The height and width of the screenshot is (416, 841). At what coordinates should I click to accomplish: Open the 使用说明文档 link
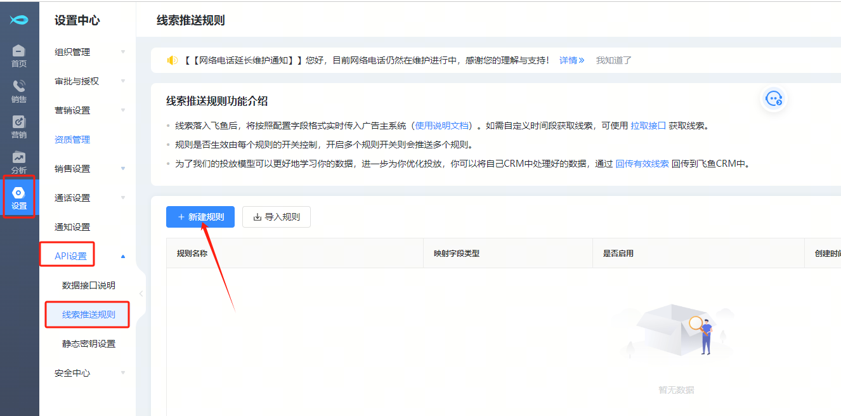tap(443, 126)
